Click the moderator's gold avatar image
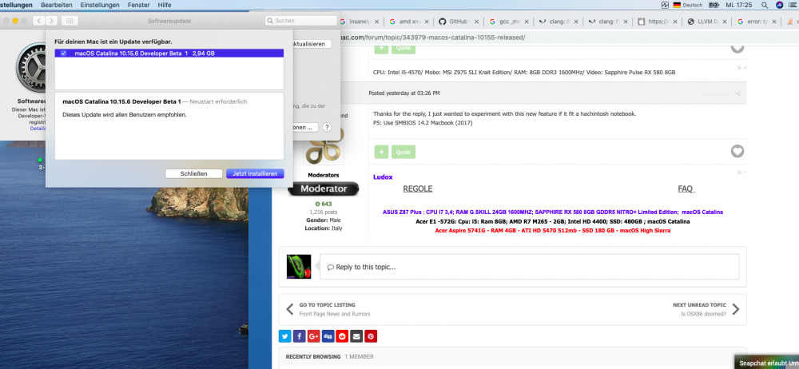 click(x=324, y=145)
